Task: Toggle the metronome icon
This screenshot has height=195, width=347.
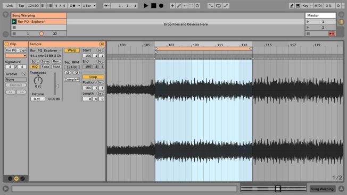Action: pyautogui.click(x=72, y=6)
